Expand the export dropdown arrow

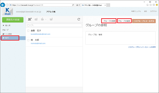click(46, 19)
